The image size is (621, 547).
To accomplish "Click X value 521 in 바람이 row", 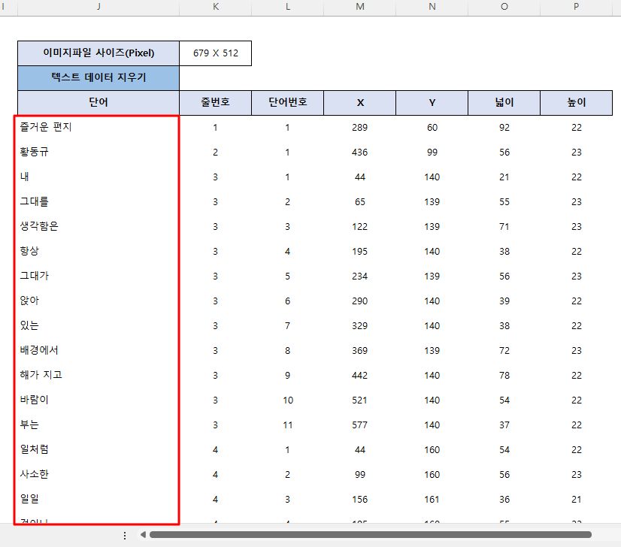I will (359, 400).
